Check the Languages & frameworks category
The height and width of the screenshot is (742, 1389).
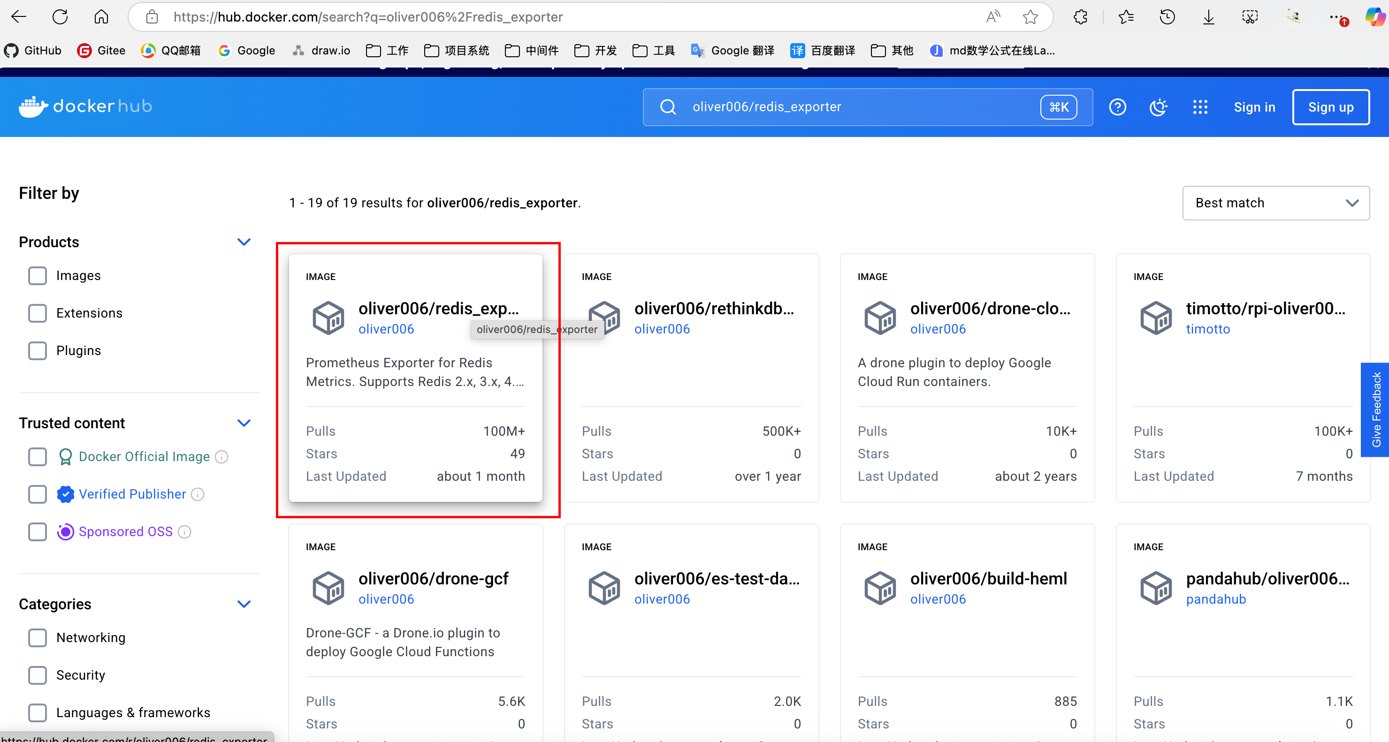(37, 713)
